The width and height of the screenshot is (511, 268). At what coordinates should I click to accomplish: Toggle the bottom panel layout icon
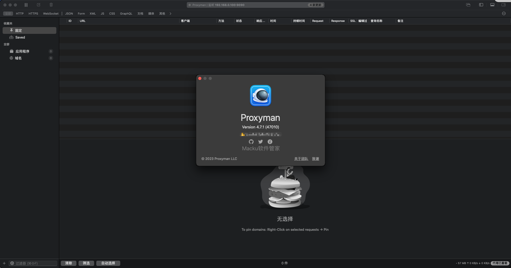tap(492, 5)
